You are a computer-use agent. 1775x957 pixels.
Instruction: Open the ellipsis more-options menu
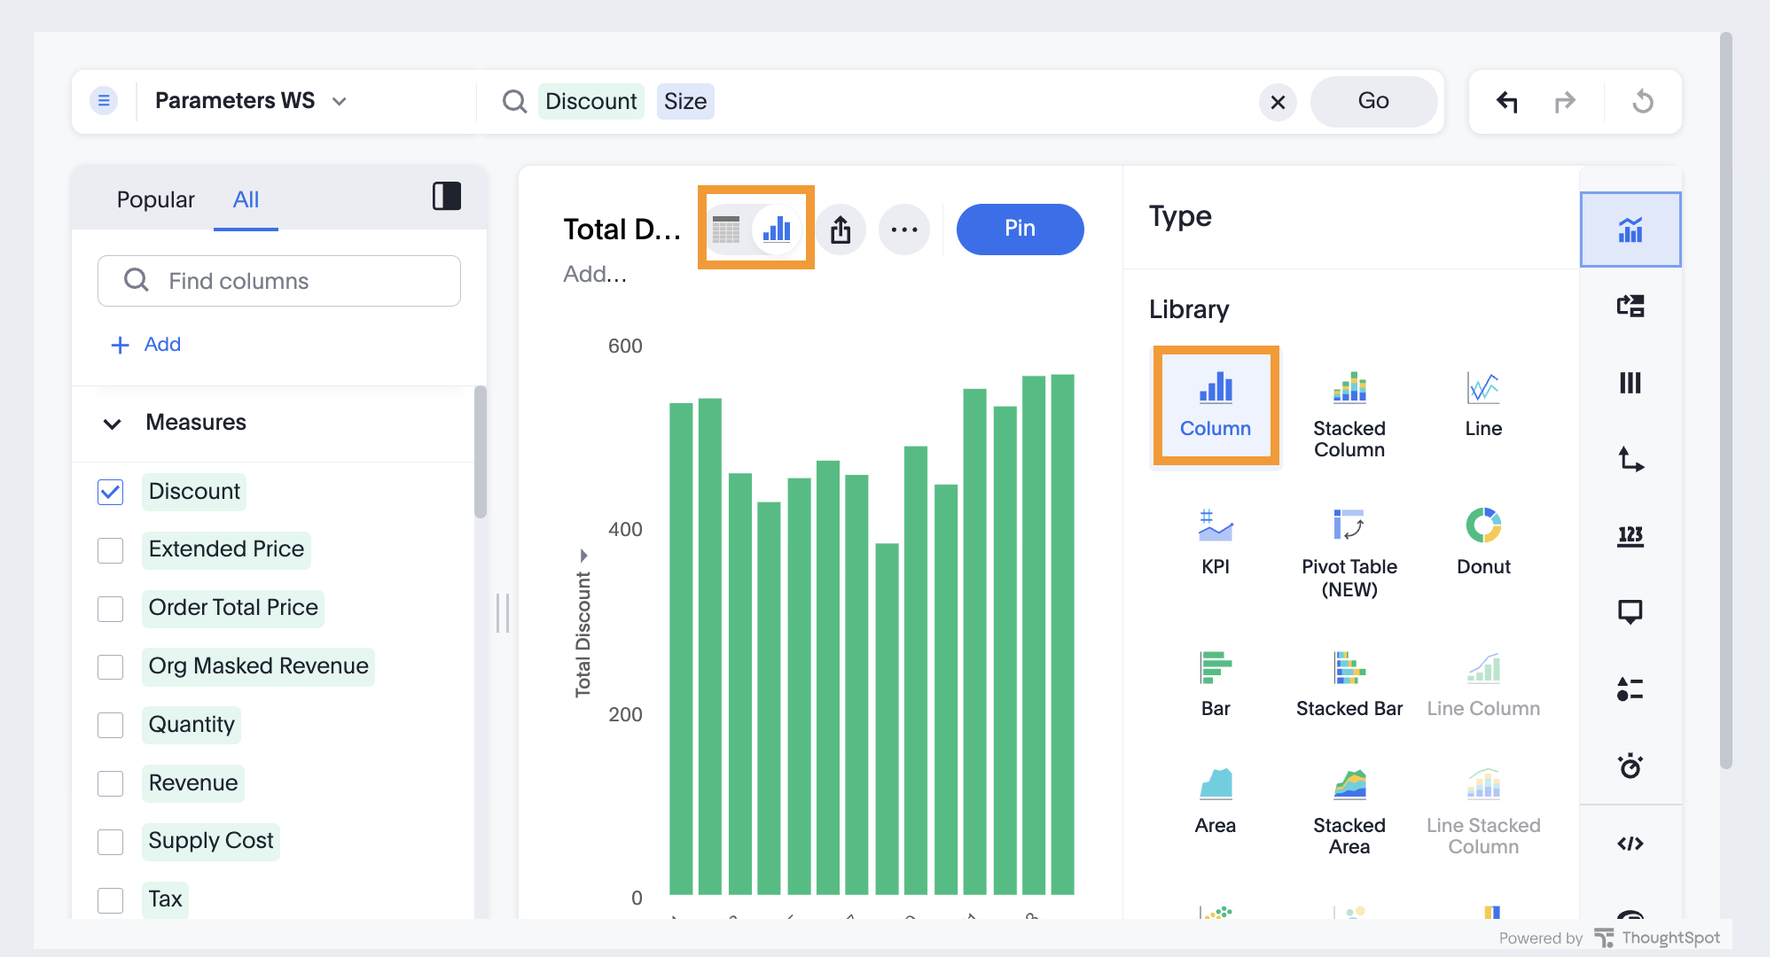point(903,229)
